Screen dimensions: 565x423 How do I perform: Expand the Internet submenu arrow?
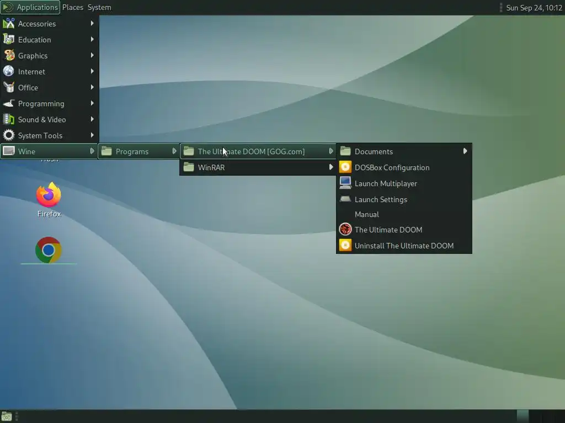[92, 71]
